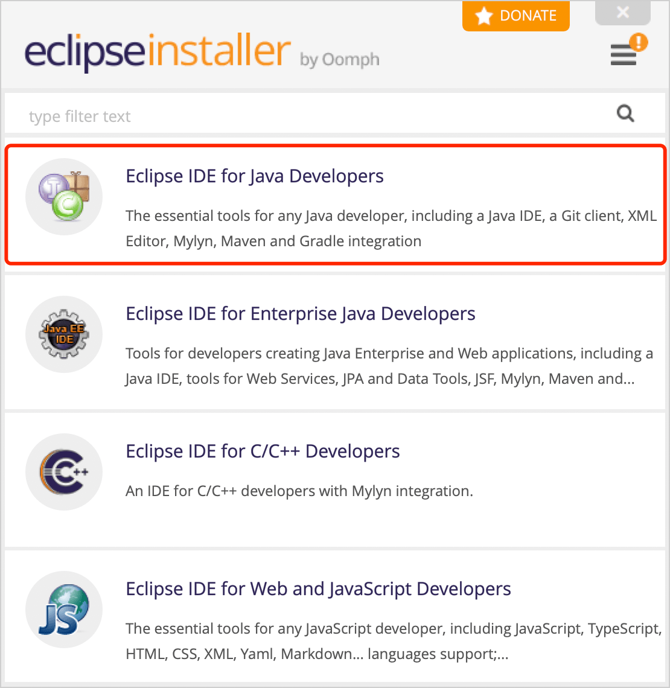Click the orange DONATE button
Screen dimensions: 670x688
(515, 16)
